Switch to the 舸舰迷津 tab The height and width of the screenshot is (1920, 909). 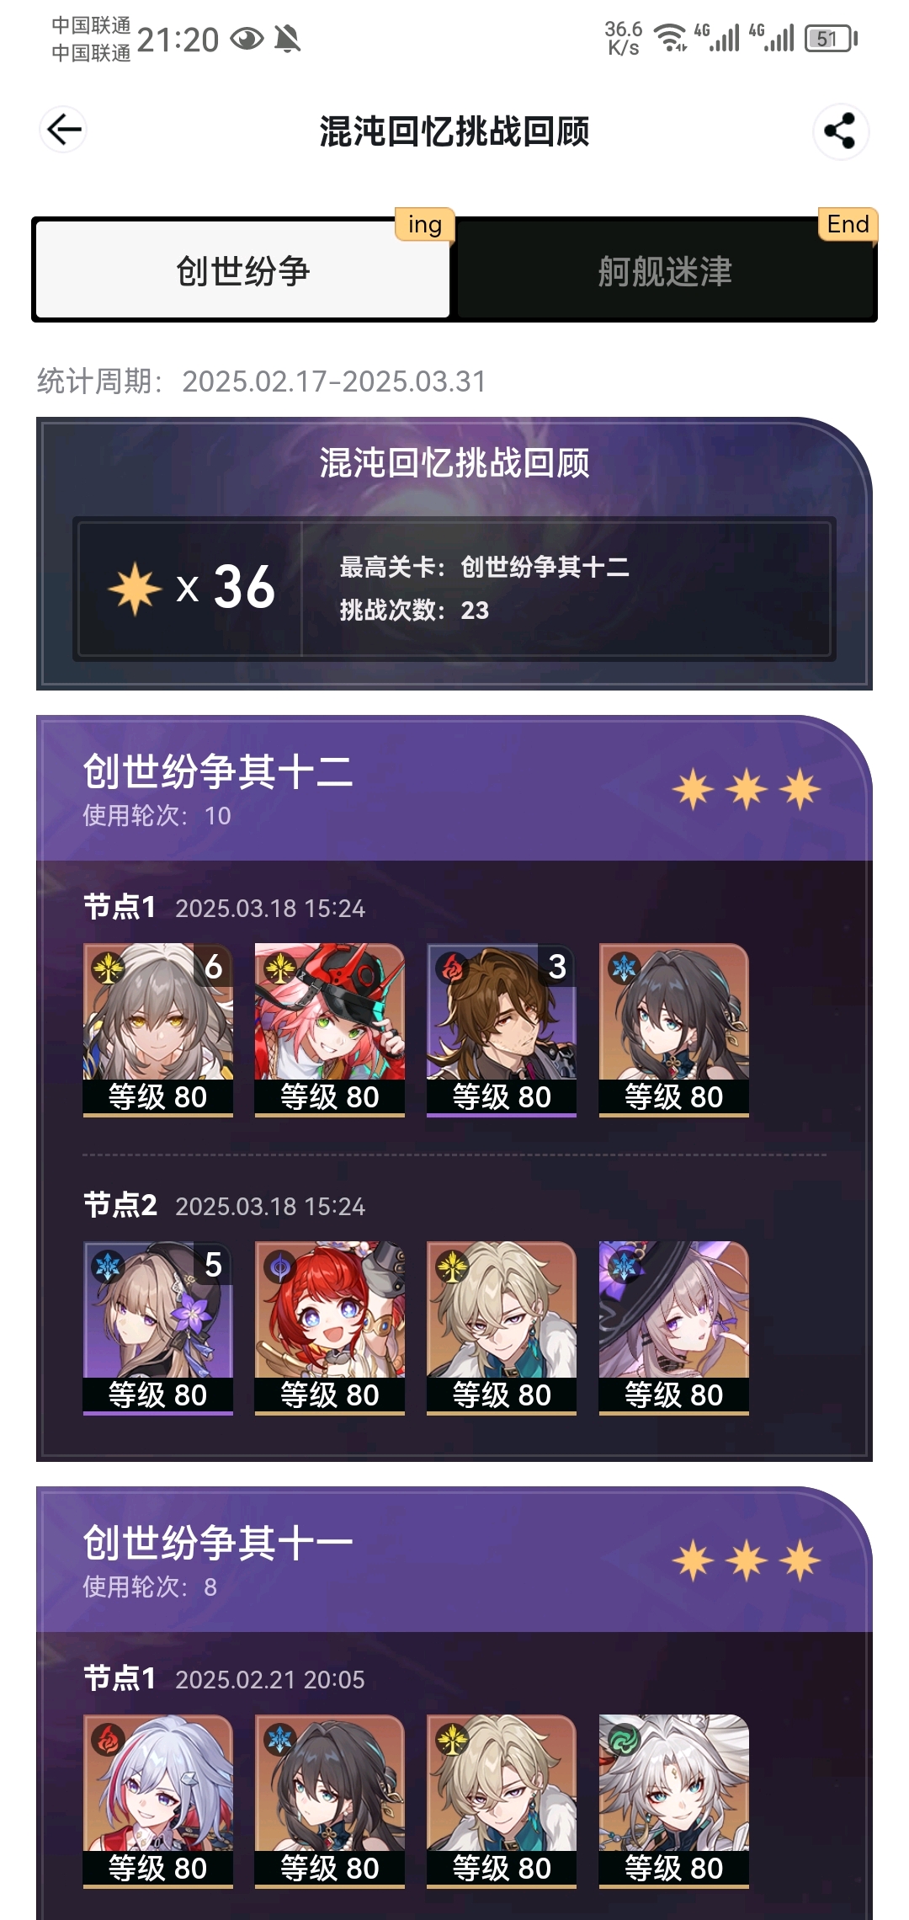click(x=665, y=270)
